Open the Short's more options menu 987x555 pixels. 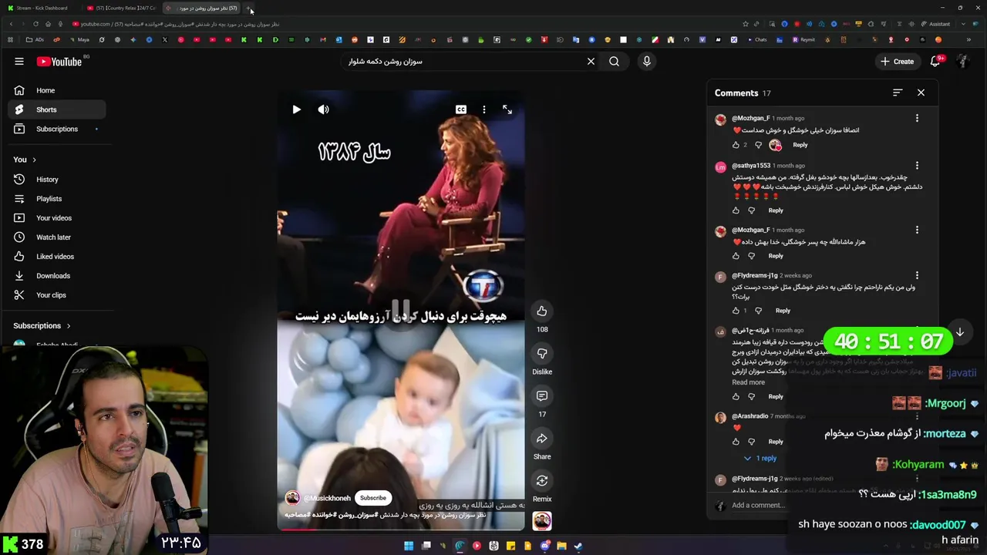[484, 109]
